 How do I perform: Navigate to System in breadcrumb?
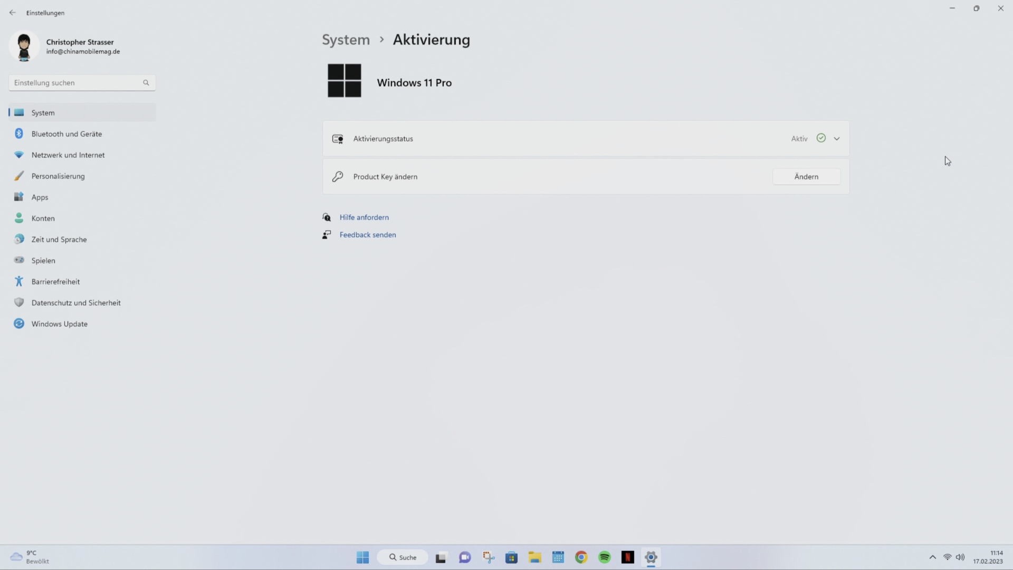point(346,40)
